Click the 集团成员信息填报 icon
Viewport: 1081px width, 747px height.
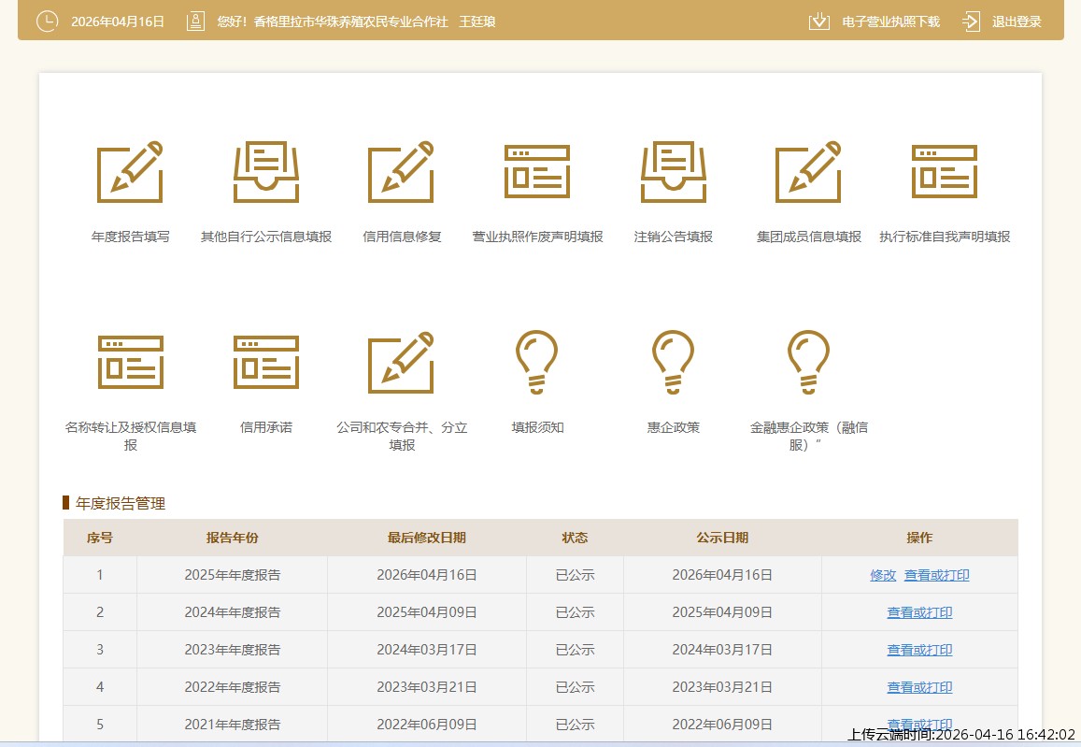(809, 173)
